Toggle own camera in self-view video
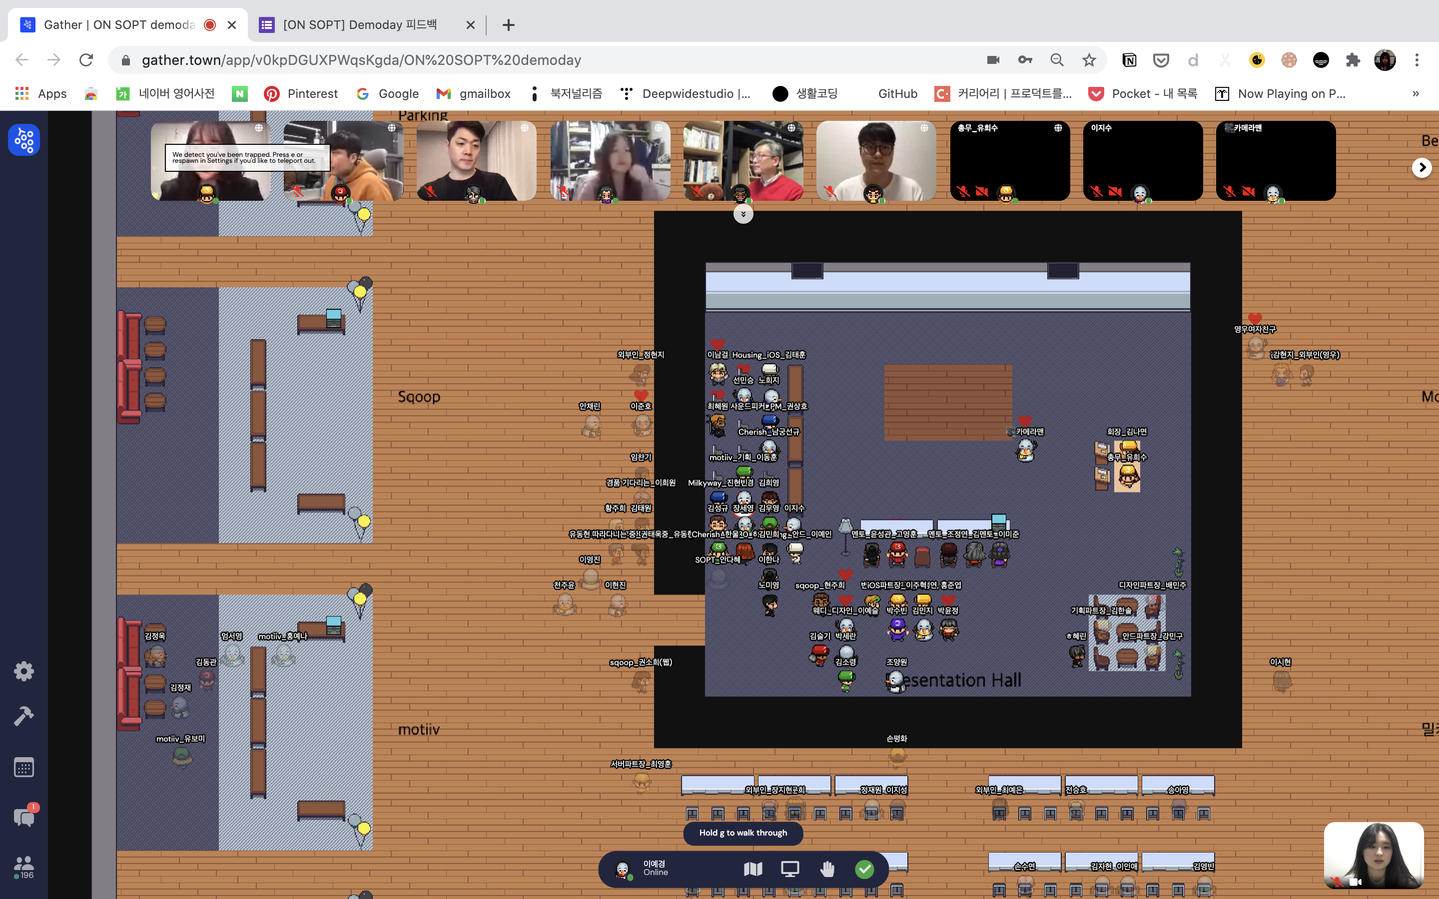The width and height of the screenshot is (1439, 899). click(x=1356, y=882)
